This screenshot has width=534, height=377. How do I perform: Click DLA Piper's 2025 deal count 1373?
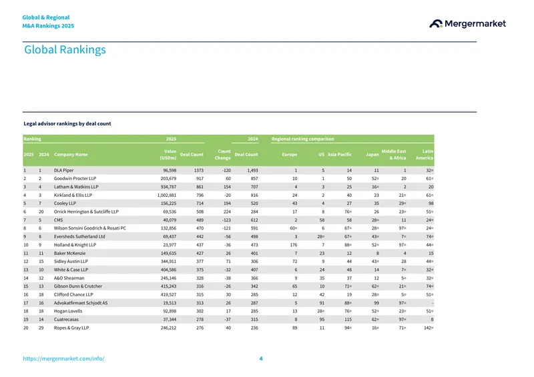click(198, 170)
